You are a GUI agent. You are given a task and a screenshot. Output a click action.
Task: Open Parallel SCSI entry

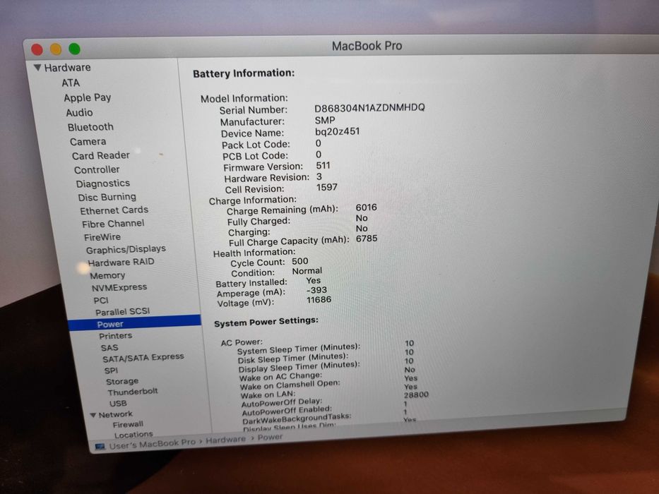click(122, 312)
